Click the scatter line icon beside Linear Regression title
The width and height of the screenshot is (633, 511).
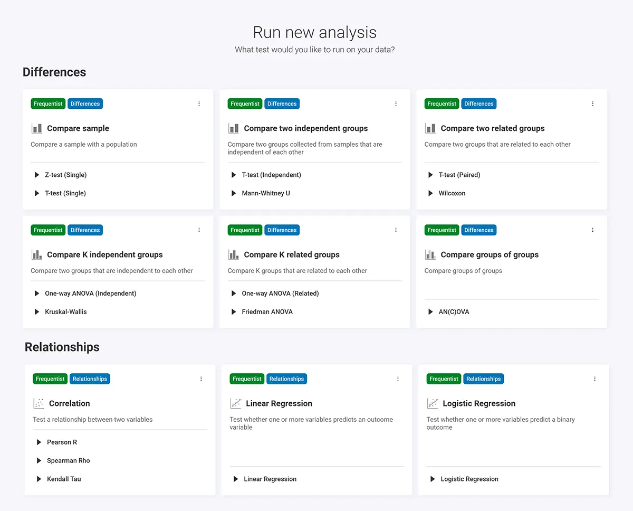[x=235, y=403]
